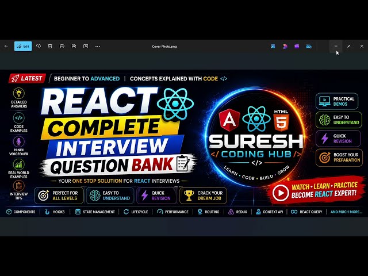Launch the Microsoft Designer icon in toolbar

pos(285,46)
